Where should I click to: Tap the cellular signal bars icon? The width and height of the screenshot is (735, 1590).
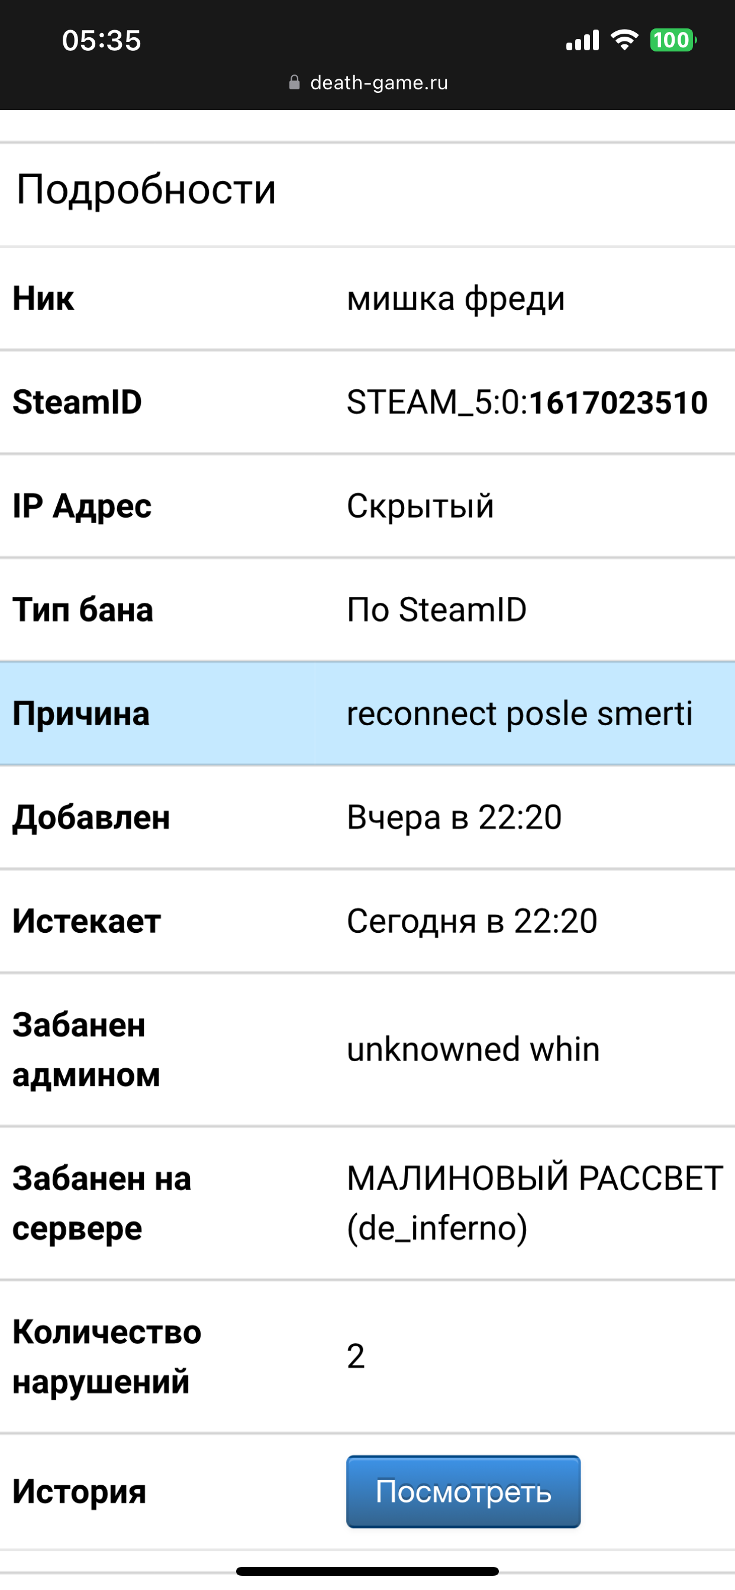pyautogui.click(x=582, y=40)
